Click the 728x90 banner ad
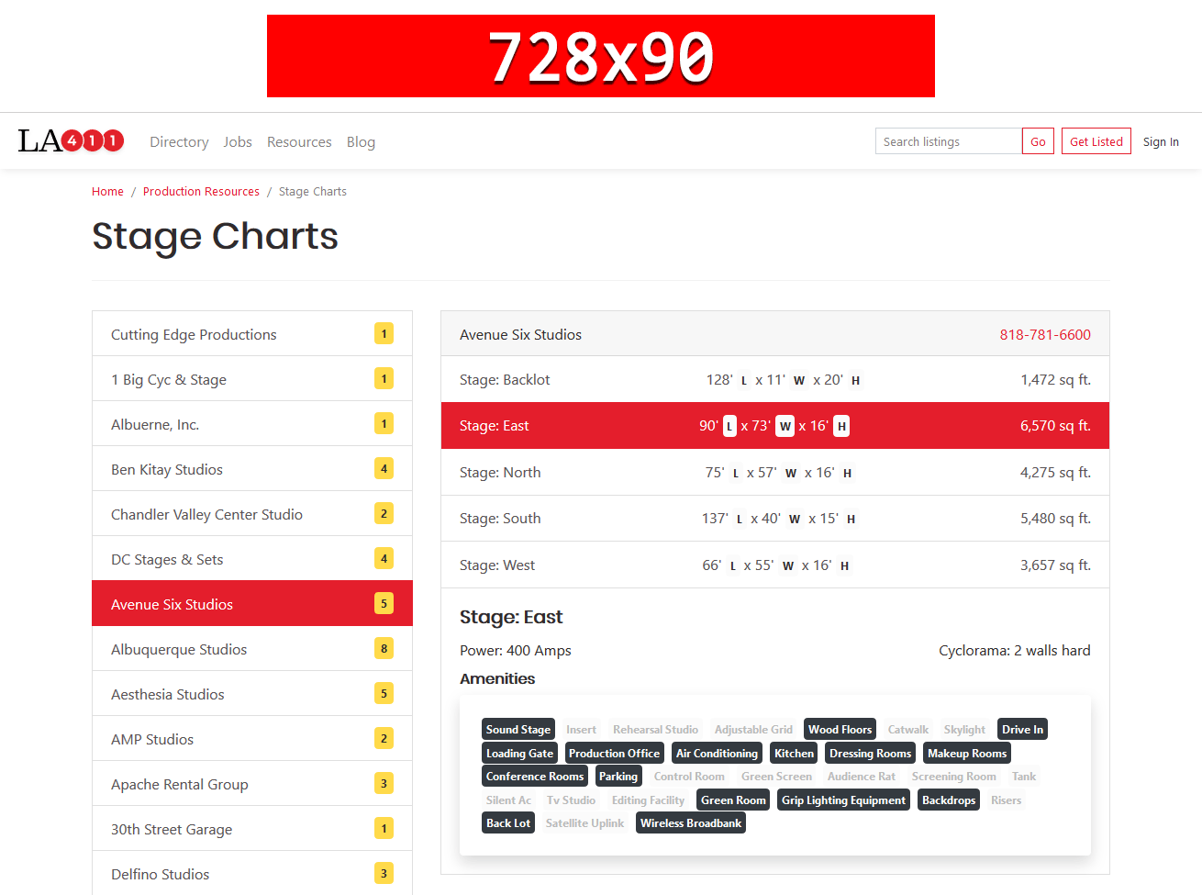The image size is (1202, 895). tap(601, 56)
